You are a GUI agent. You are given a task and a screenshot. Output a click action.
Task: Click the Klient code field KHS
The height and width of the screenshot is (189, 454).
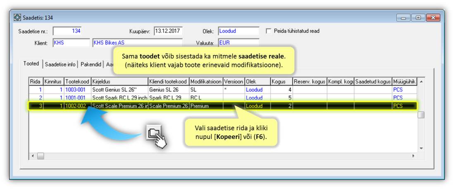click(x=71, y=43)
